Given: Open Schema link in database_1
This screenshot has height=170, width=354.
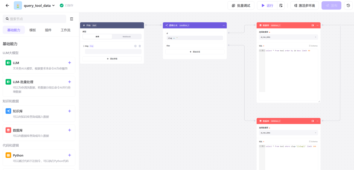Looking at the screenshot, I should (313, 46).
